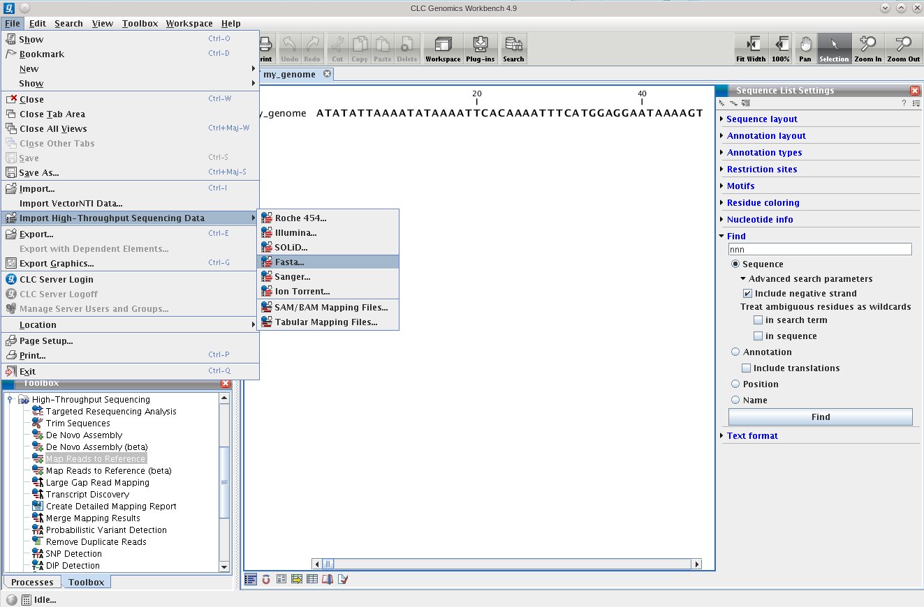This screenshot has height=607, width=924.
Task: Check Include translations box
Action: [746, 368]
